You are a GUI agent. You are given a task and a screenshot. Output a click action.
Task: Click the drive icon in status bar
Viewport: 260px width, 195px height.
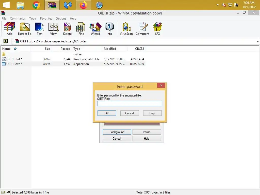[x=3, y=192]
